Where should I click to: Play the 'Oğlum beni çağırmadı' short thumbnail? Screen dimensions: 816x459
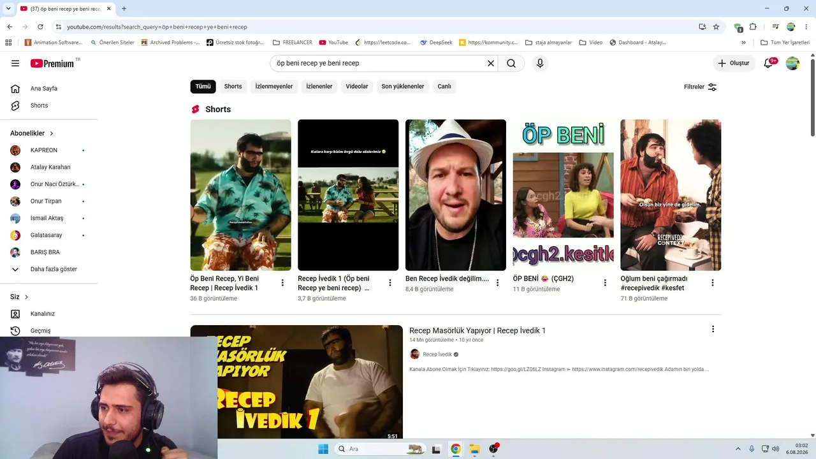(x=671, y=195)
